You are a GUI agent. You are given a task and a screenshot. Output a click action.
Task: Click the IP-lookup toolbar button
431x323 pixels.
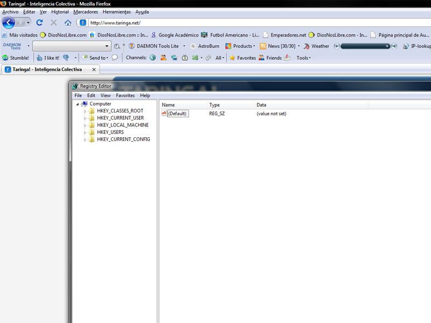(416, 46)
